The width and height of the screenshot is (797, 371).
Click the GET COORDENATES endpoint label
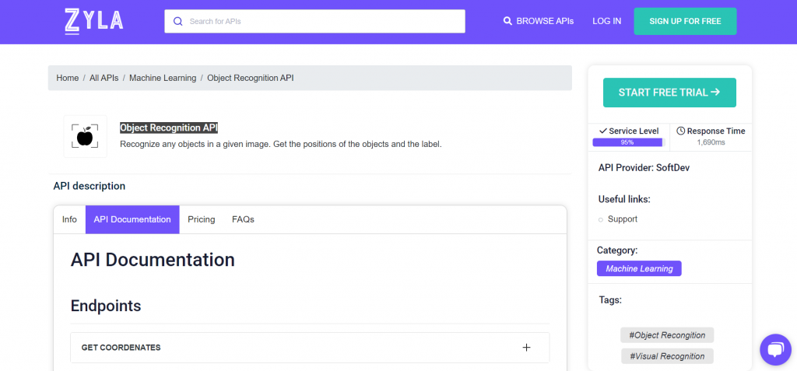click(121, 348)
